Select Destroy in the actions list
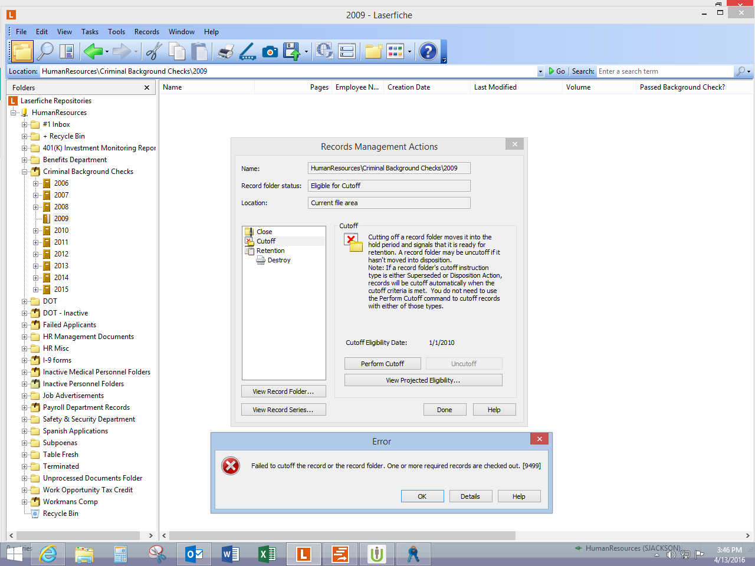Image resolution: width=755 pixels, height=566 pixels. point(278,260)
